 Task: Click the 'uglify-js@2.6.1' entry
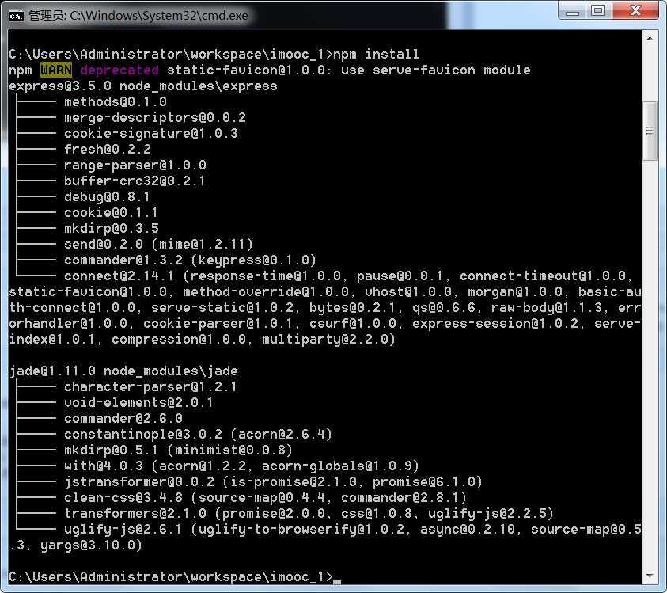pos(123,529)
